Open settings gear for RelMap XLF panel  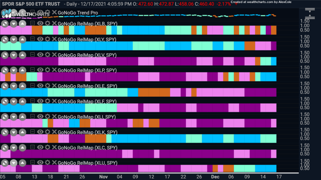pos(48,101)
